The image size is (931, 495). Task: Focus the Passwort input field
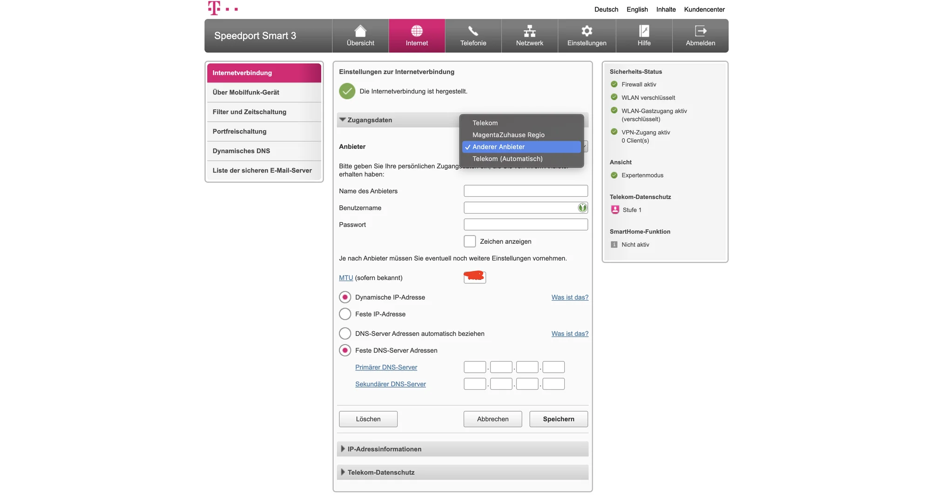tap(526, 224)
